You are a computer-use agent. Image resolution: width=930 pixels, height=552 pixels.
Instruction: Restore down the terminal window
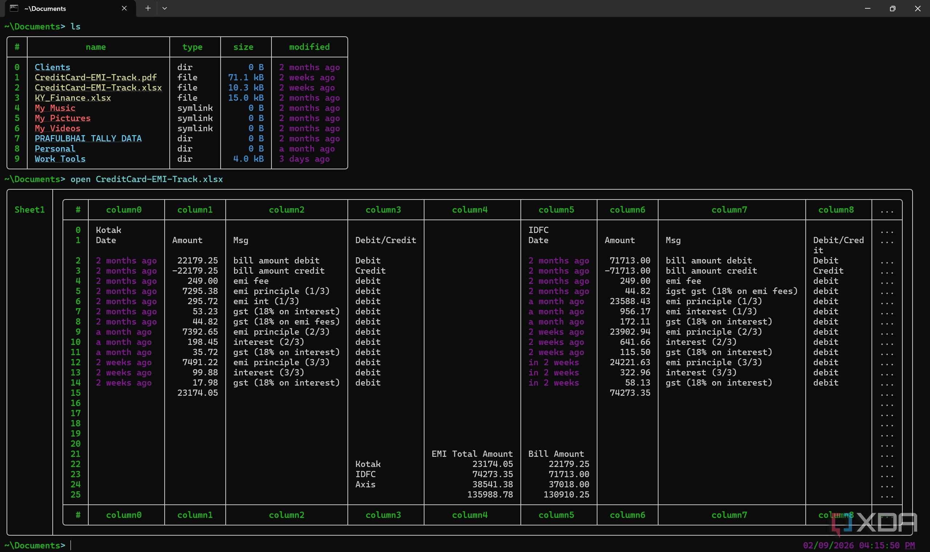(893, 8)
